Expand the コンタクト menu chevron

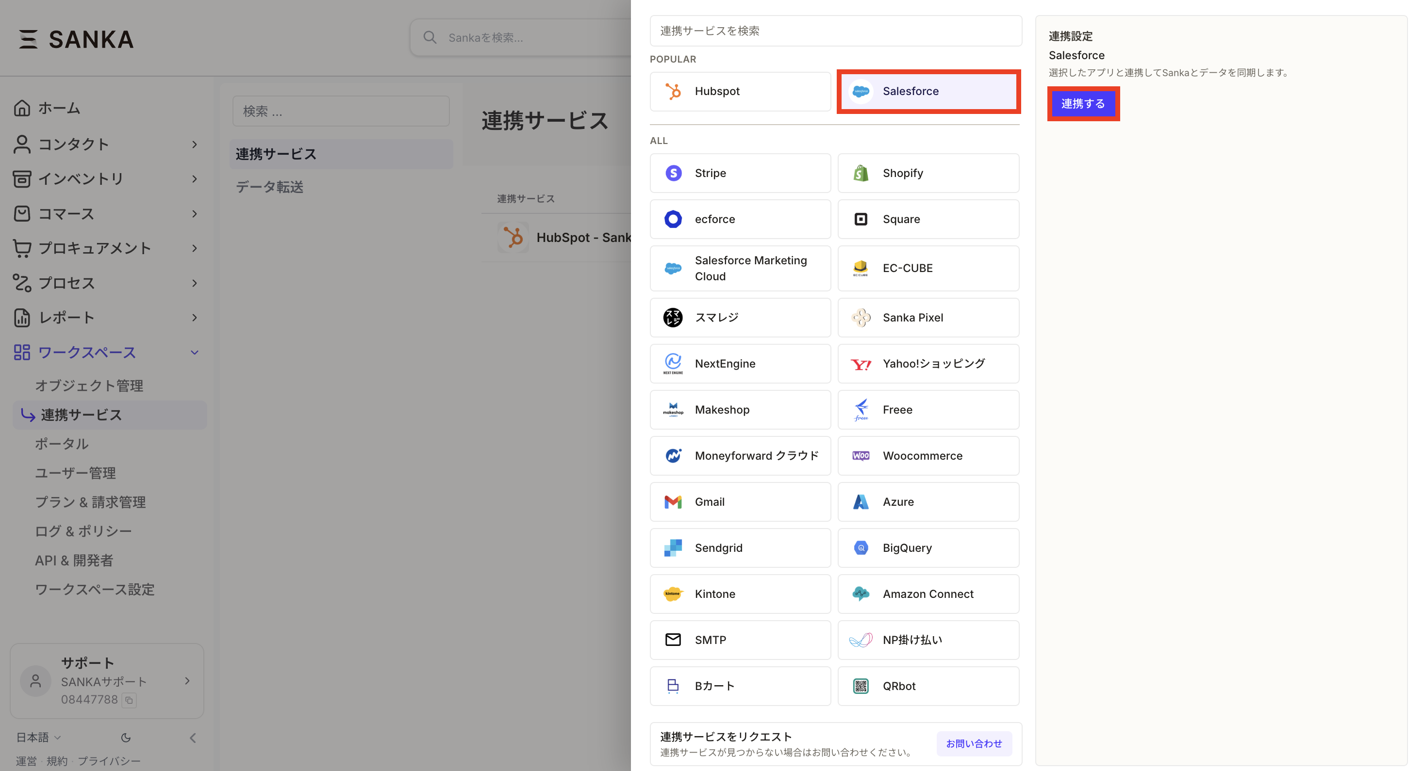point(194,144)
